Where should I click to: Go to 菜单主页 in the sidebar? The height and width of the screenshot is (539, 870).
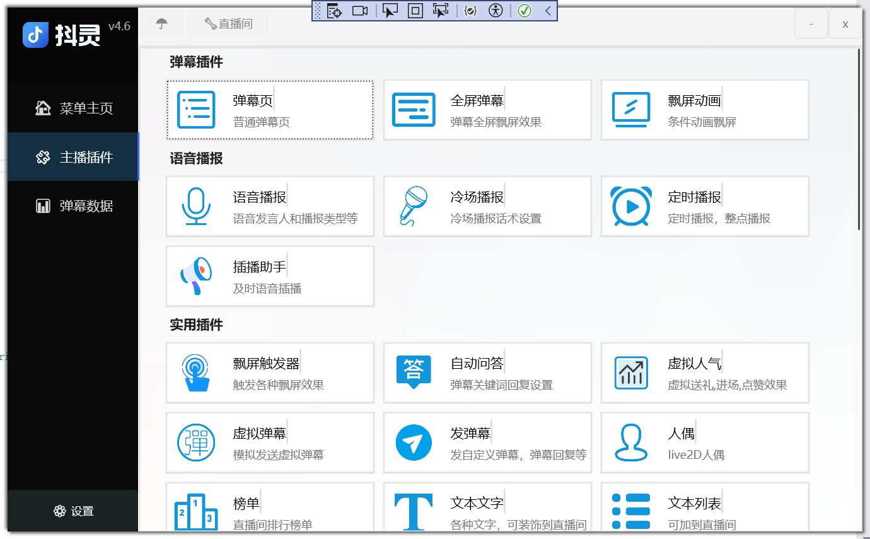click(x=73, y=108)
